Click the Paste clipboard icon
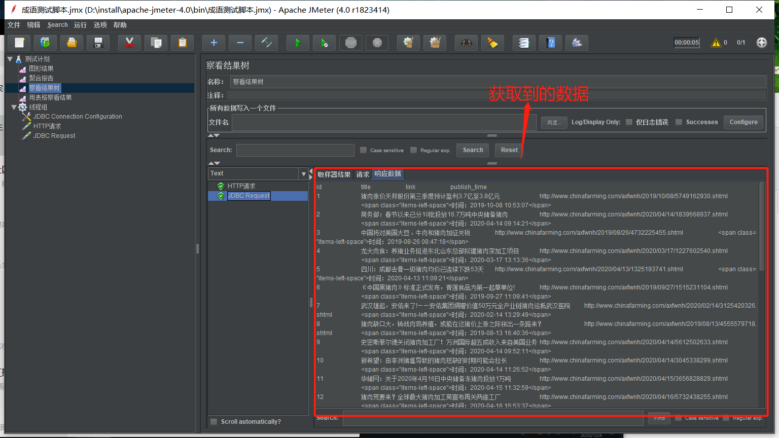 click(x=183, y=43)
